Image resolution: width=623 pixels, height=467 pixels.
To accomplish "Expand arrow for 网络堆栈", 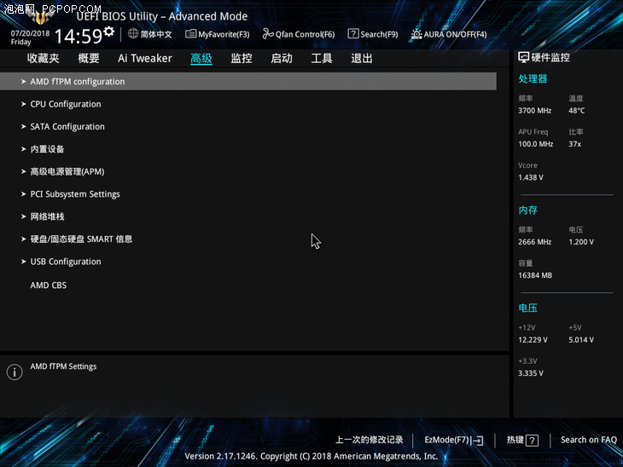I will (23, 216).
